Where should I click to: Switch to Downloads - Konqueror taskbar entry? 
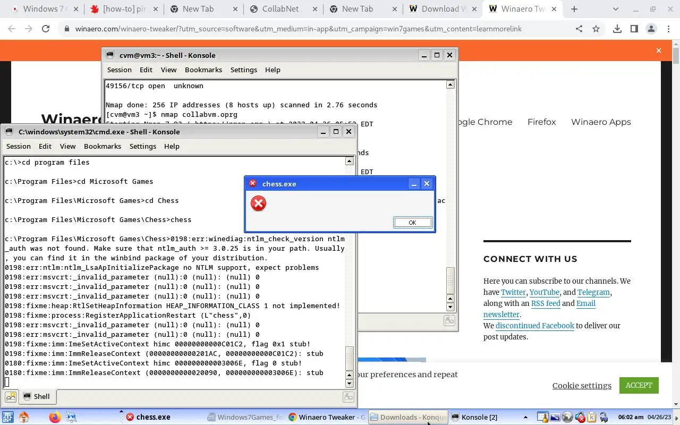[x=408, y=417]
